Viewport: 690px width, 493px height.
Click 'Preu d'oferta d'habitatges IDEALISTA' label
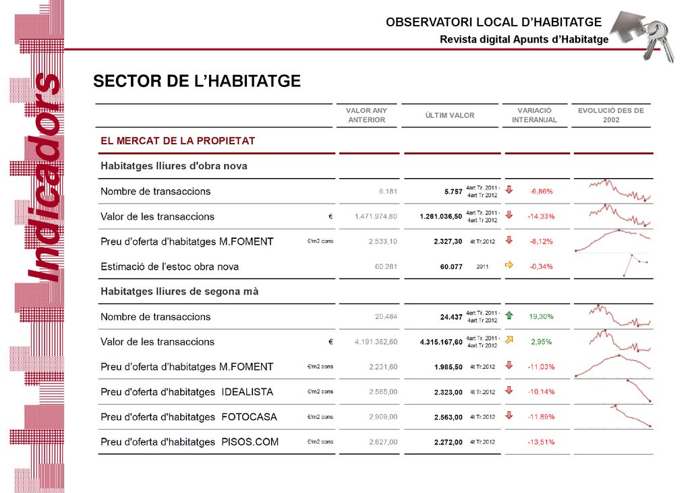187,393
